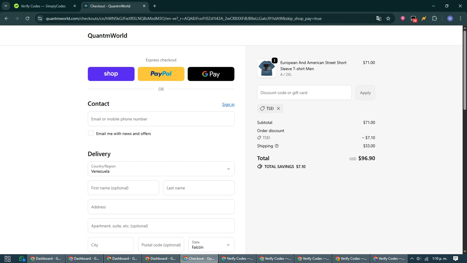
Task: Focus the Last name field
Action: click(x=199, y=188)
